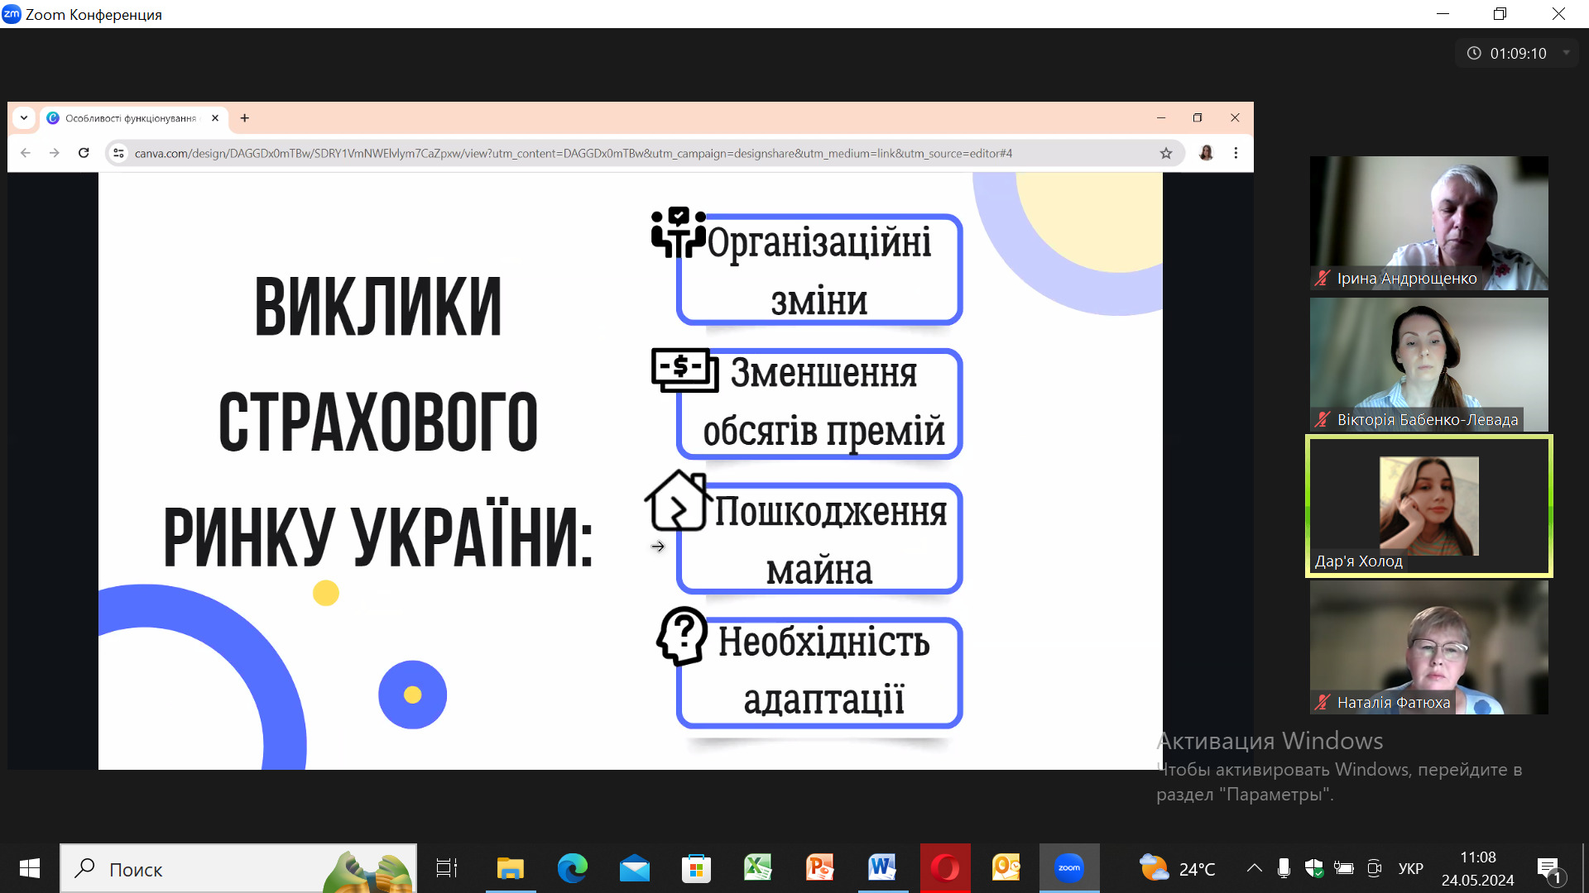The image size is (1589, 893).
Task: Click the Opera browser taskbar icon
Action: pos(944,868)
